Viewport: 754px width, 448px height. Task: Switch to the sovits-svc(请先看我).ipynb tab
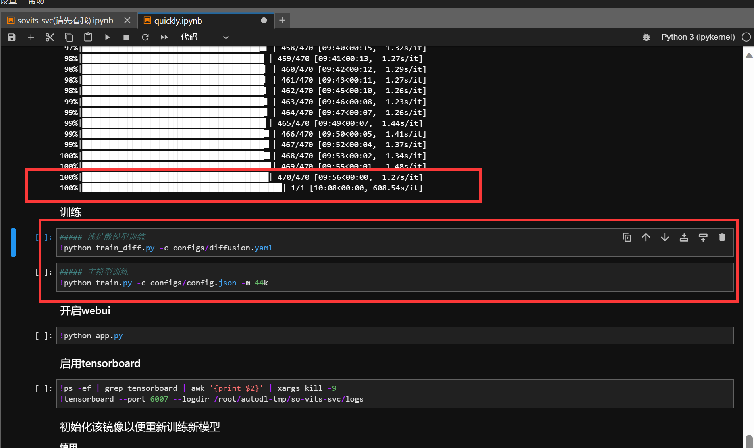pyautogui.click(x=66, y=21)
